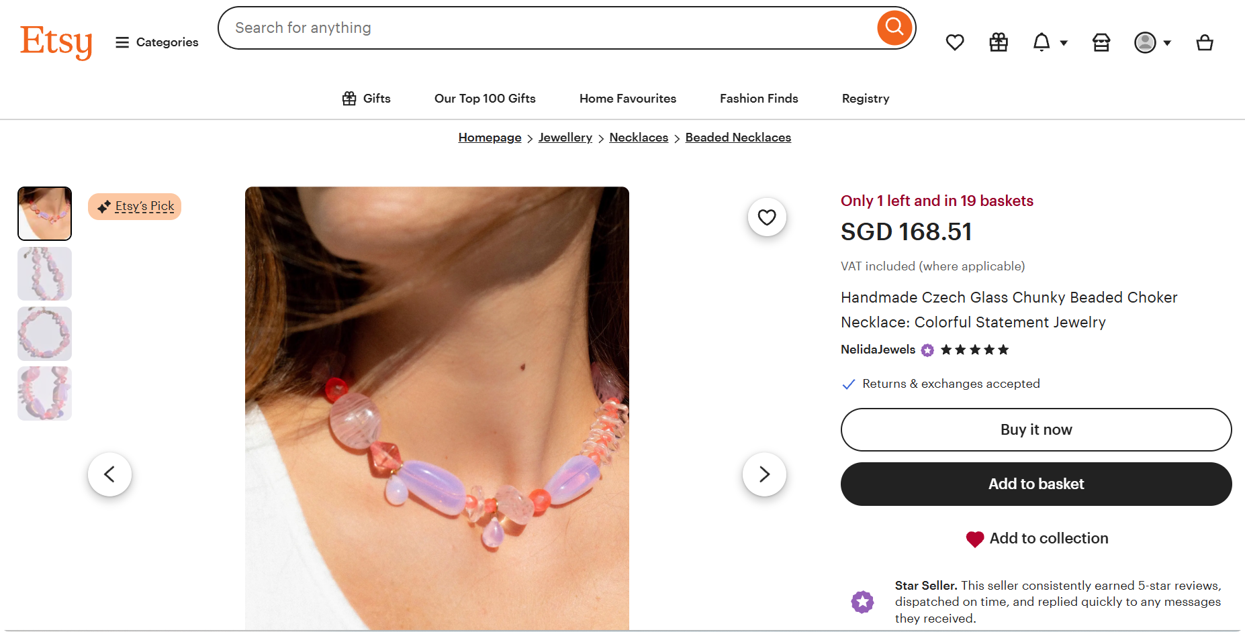Open Our Top 100 Gifts menu item
The image size is (1245, 632).
point(485,99)
